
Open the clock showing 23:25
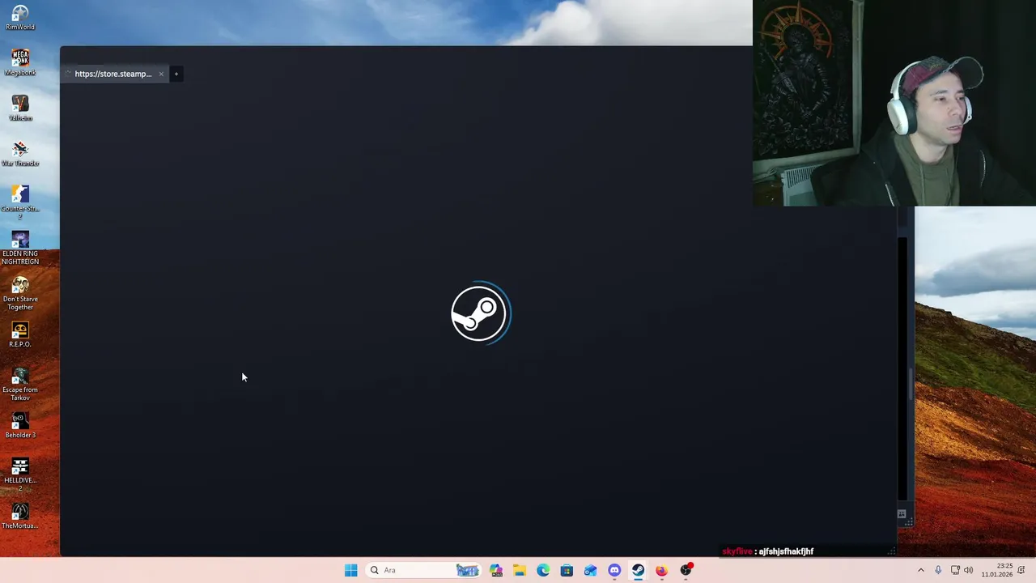(x=996, y=570)
